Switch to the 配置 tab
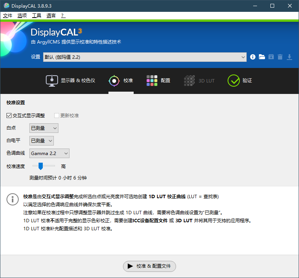Viewport: 299px width, 278px height. pyautogui.click(x=158, y=81)
